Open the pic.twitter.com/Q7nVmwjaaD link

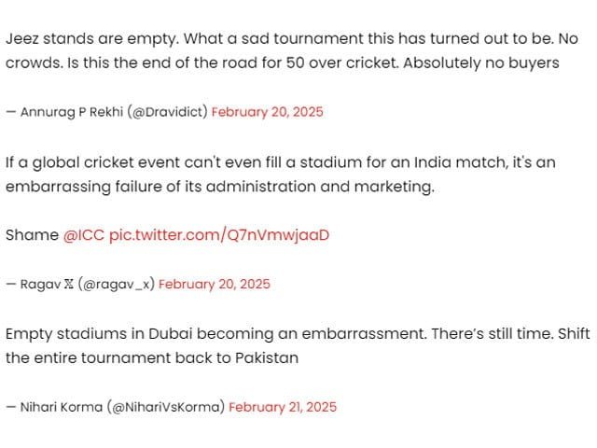[218, 235]
